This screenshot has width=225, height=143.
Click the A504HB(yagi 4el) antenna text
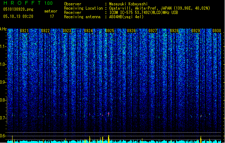click(x=126, y=17)
